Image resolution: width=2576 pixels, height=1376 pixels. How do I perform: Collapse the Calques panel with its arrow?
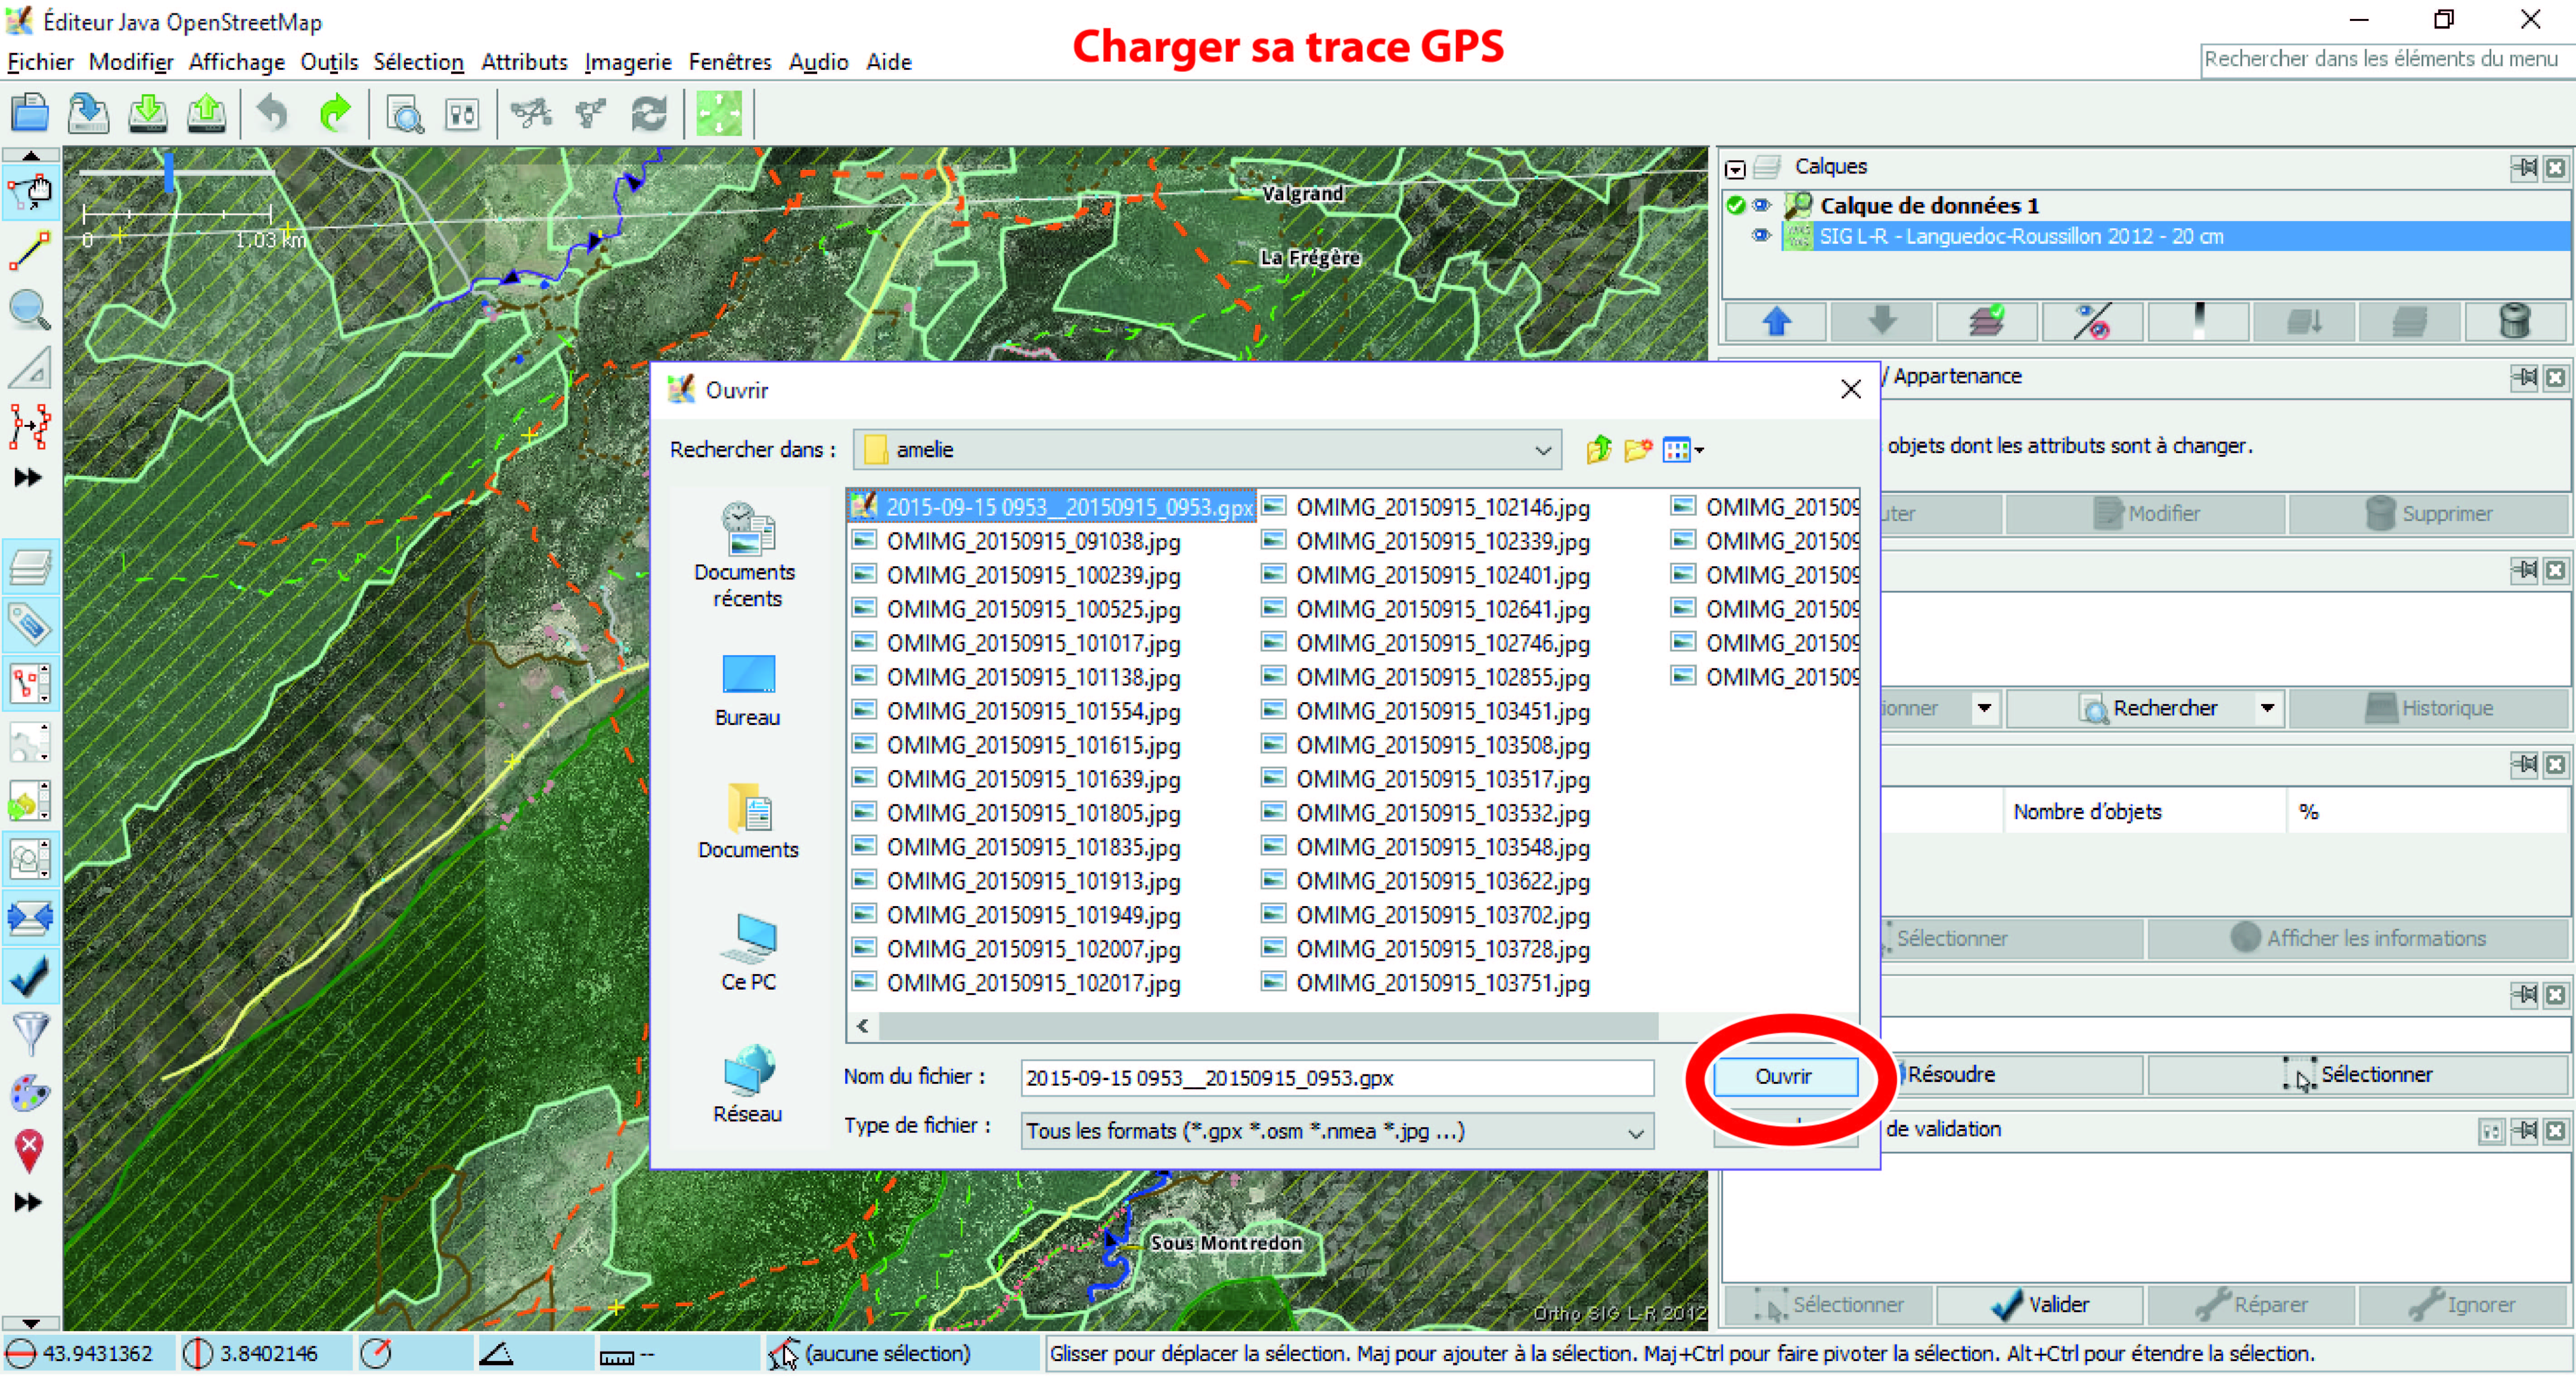click(1735, 169)
